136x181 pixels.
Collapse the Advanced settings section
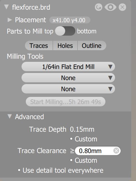click(x=10, y=117)
